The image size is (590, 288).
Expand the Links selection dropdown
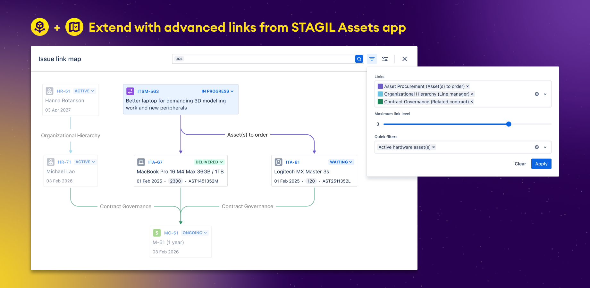point(545,94)
